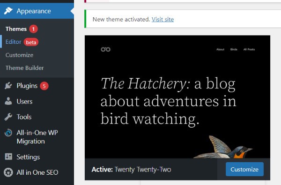This screenshot has height=185, width=281.
Task: Click the All-in-One WP Migration icon
Action: (x=8, y=133)
